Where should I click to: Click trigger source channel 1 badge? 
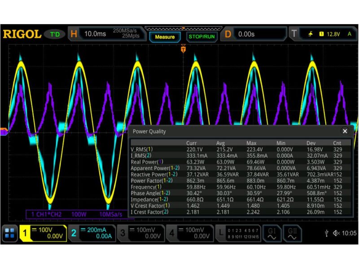321,34
